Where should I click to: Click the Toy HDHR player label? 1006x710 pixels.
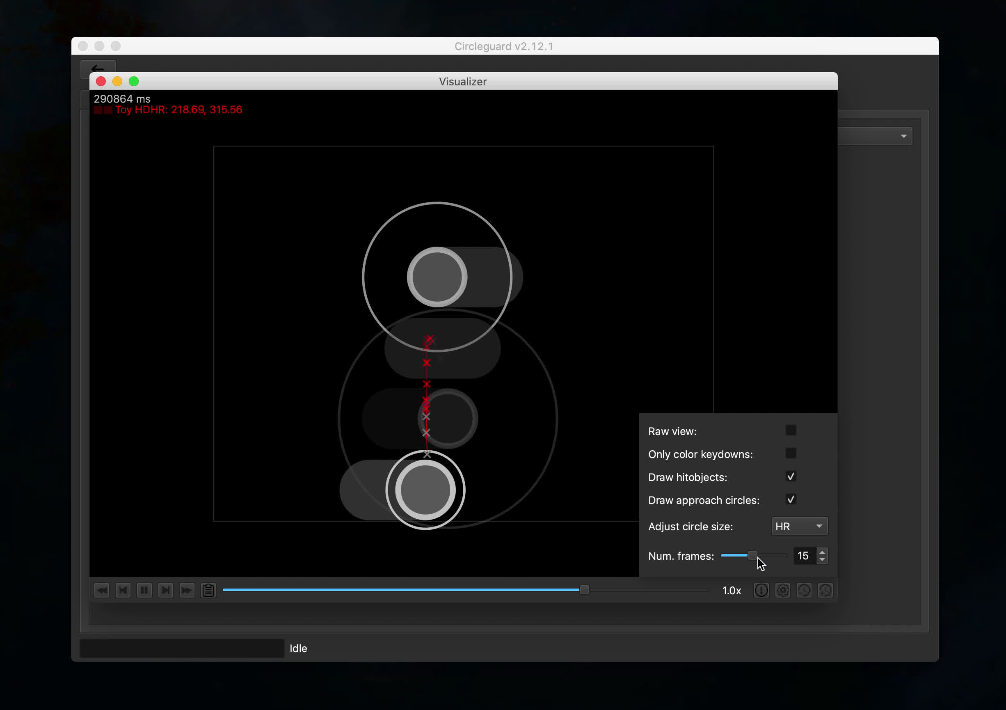(x=179, y=110)
